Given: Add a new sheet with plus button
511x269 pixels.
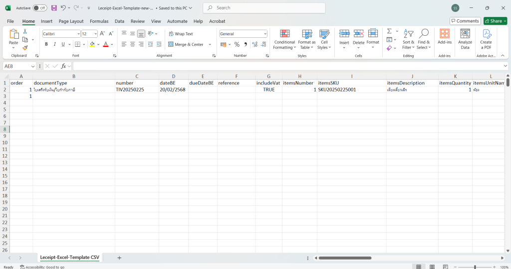Looking at the screenshot, I should tap(119, 258).
